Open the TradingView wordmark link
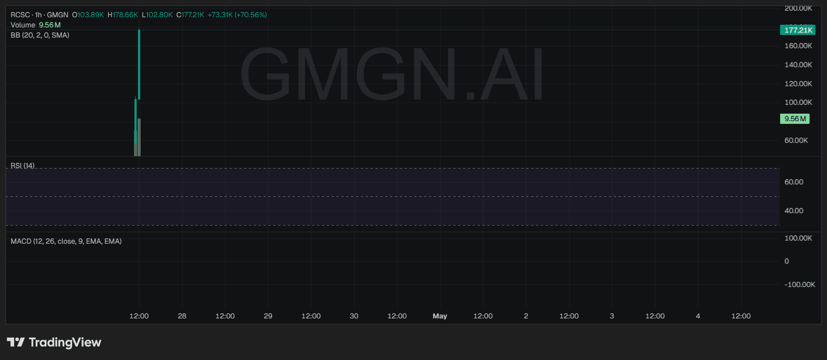The image size is (827, 360). [65, 342]
